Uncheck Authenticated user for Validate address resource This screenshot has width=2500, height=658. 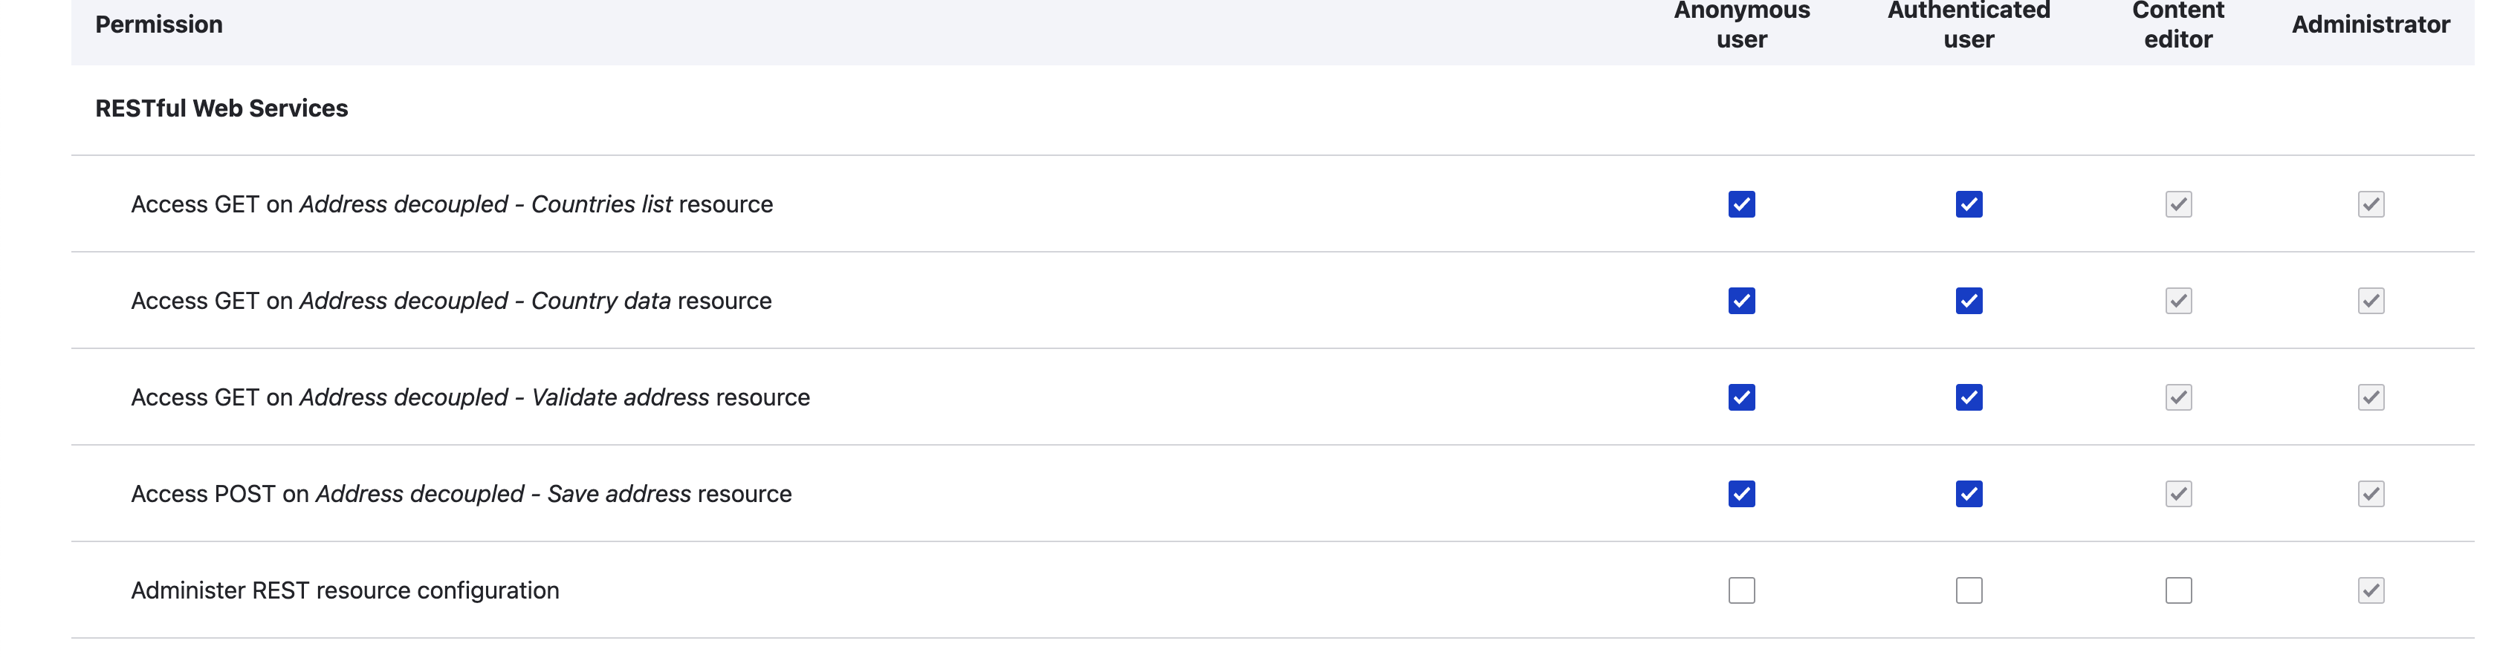[1968, 397]
